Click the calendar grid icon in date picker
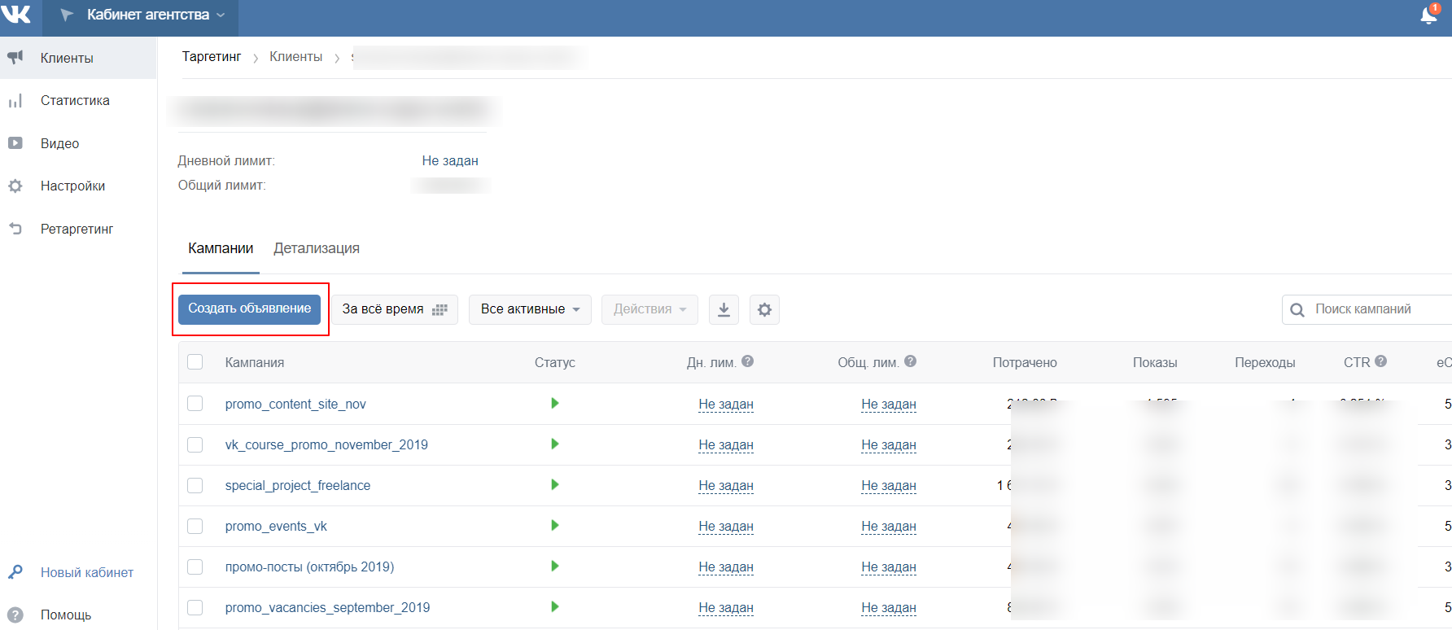This screenshot has height=630, width=1452. (440, 309)
